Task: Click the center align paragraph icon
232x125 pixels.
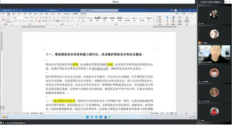Action: click(x=52, y=21)
